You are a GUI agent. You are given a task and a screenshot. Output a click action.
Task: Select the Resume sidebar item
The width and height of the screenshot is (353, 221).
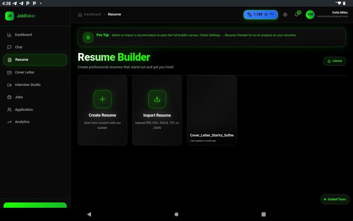pos(35,60)
